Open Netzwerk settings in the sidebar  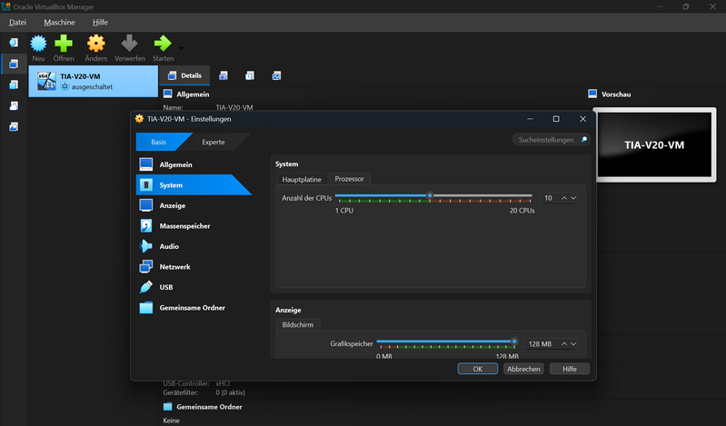(x=174, y=267)
